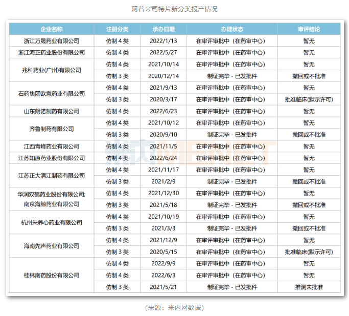Click 撤回或不批准 in the 2021/3/3 row

(x=309, y=228)
